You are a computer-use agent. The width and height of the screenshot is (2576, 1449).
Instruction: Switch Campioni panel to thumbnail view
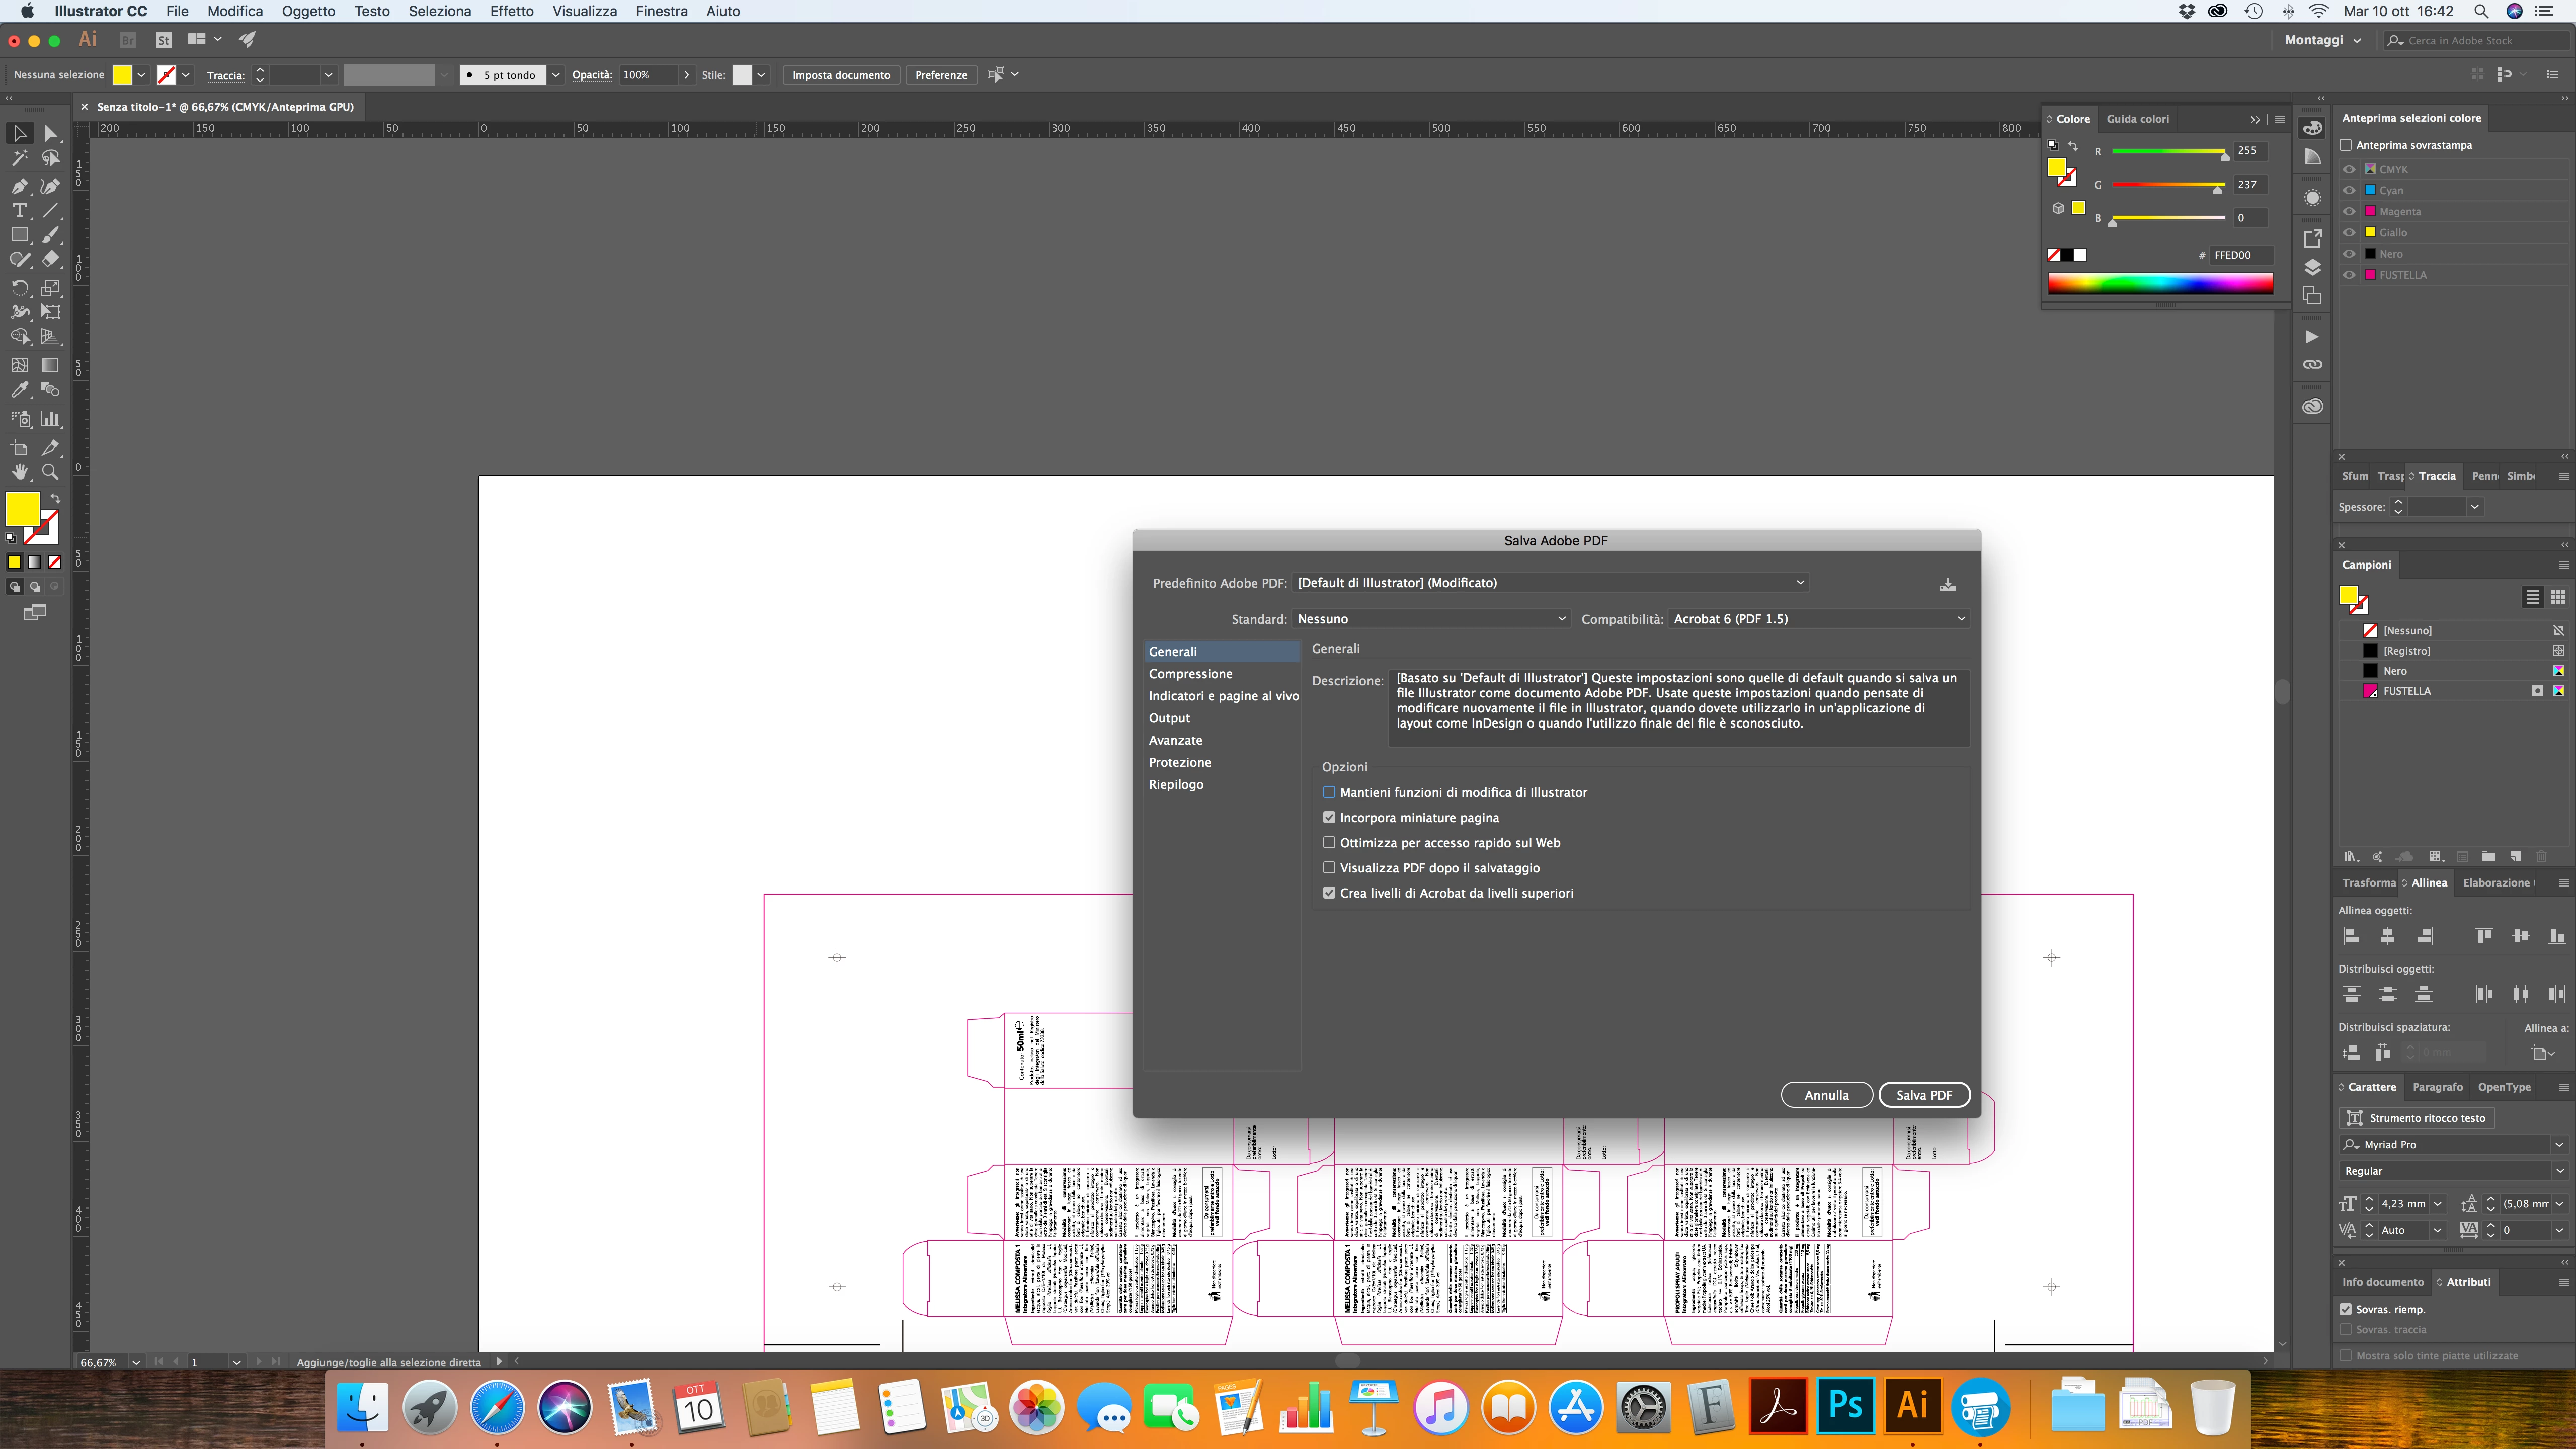(x=2557, y=597)
